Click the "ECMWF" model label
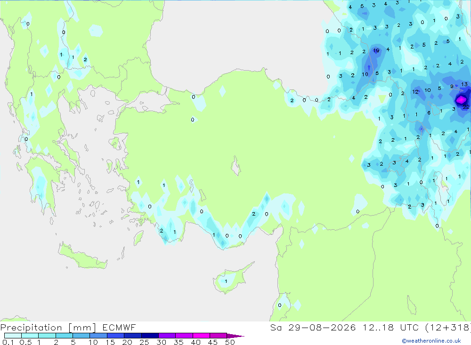This screenshot has height=345, width=471. pos(119,327)
